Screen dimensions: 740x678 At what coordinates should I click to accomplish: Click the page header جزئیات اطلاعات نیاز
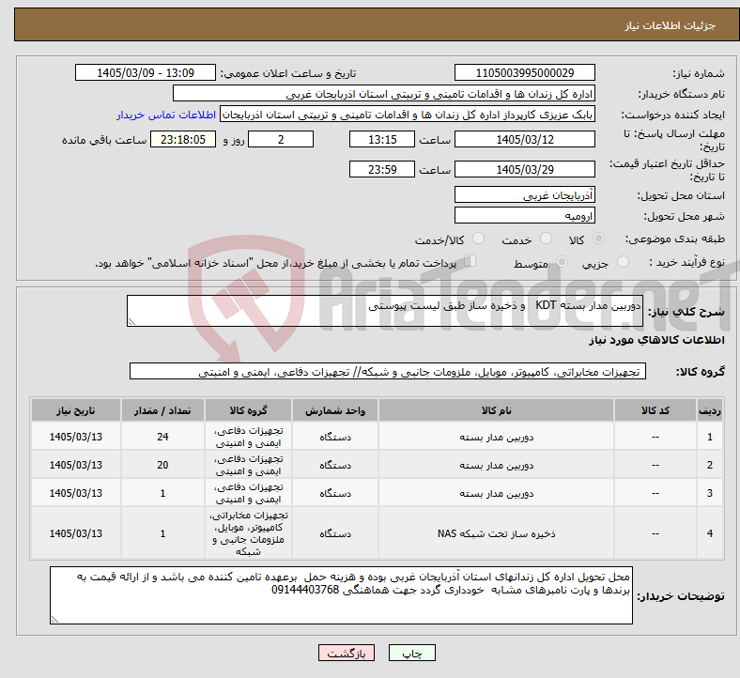[671, 25]
